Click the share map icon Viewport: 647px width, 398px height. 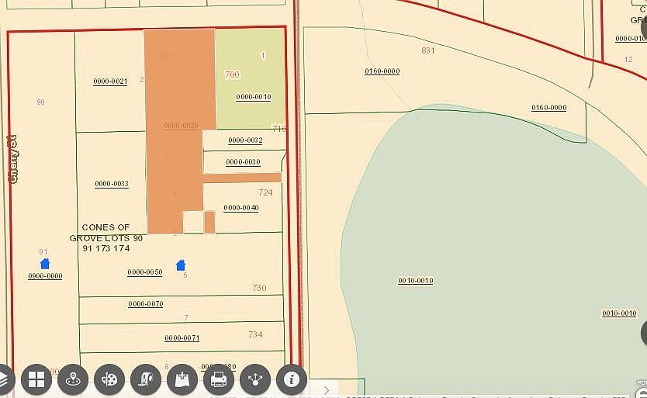tap(255, 379)
